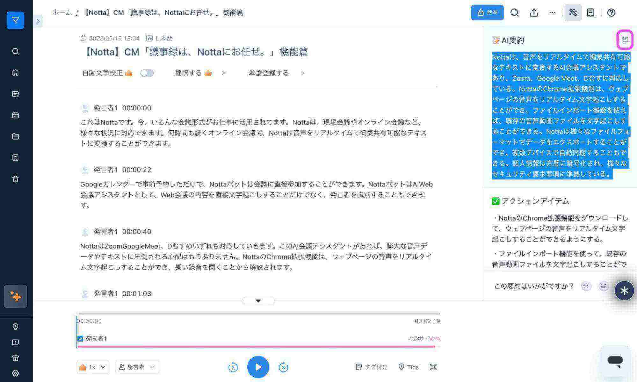This screenshot has width=637, height=382.
Task: Open the sidebar calendar icon
Action: point(15,115)
